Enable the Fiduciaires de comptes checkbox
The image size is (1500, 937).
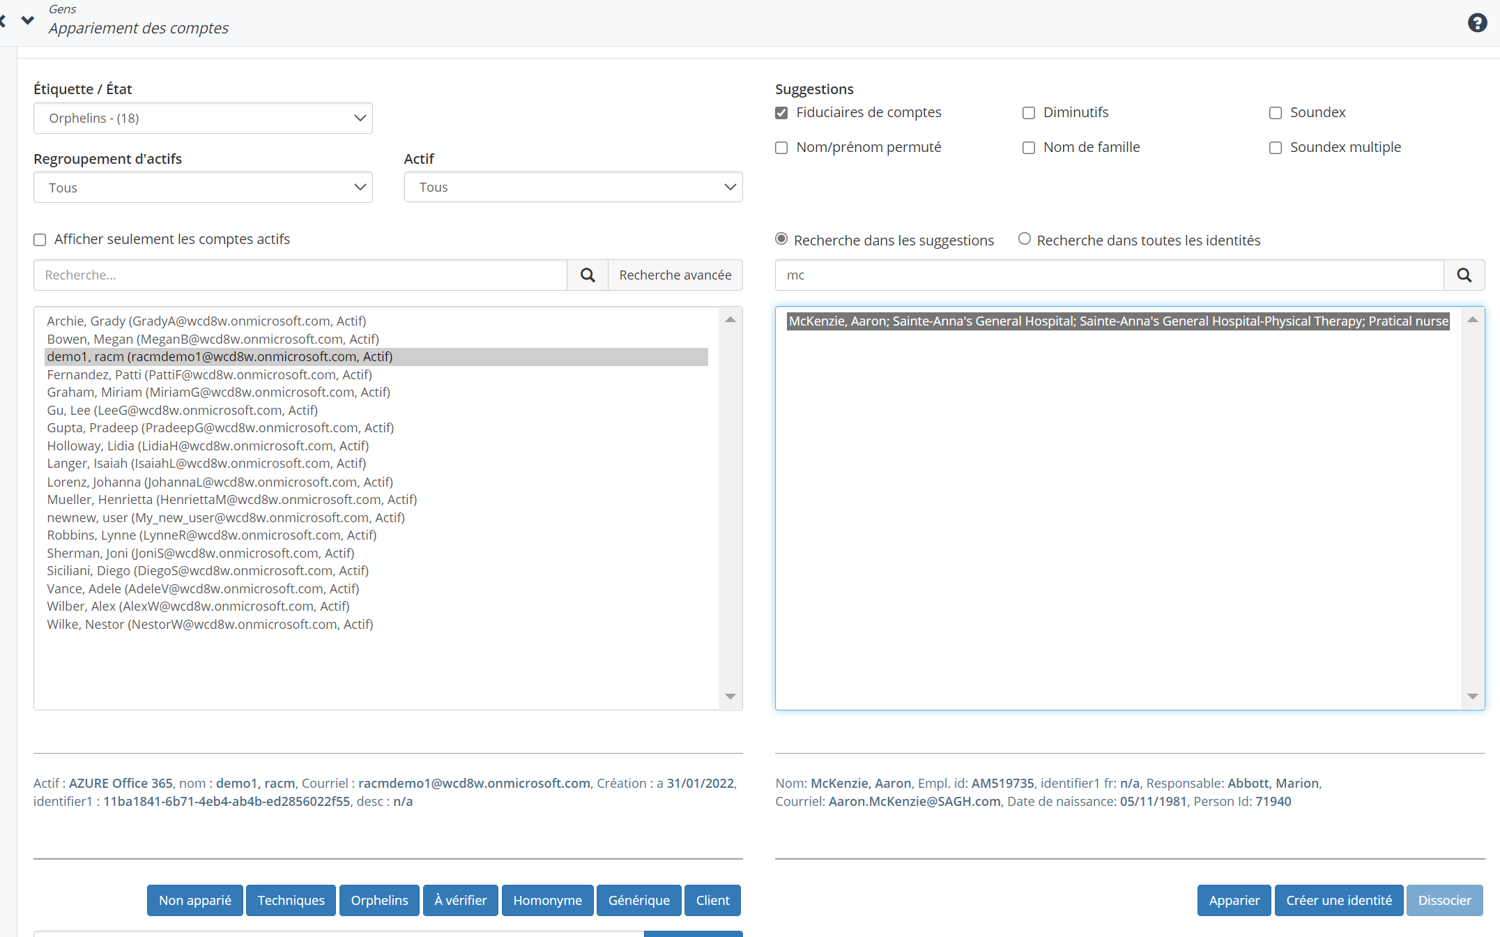pyautogui.click(x=780, y=112)
